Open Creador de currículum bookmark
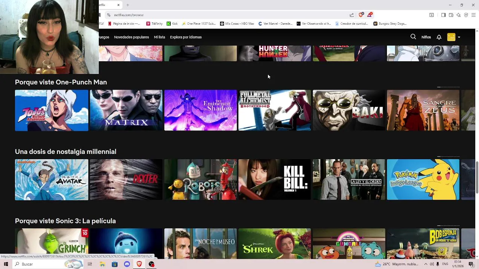This screenshot has height=269, width=479. click(x=352, y=24)
